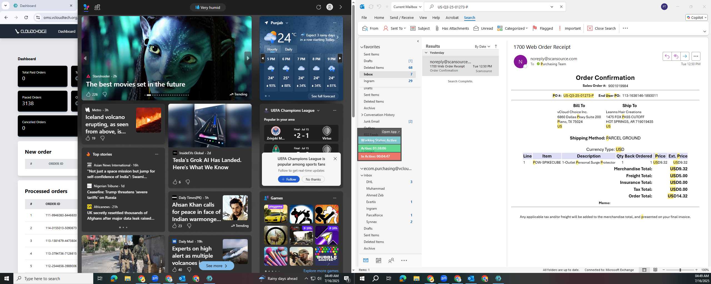This screenshot has height=284, width=711.
Task: Open the Acrobat ribbon tab
Action: [x=452, y=17]
